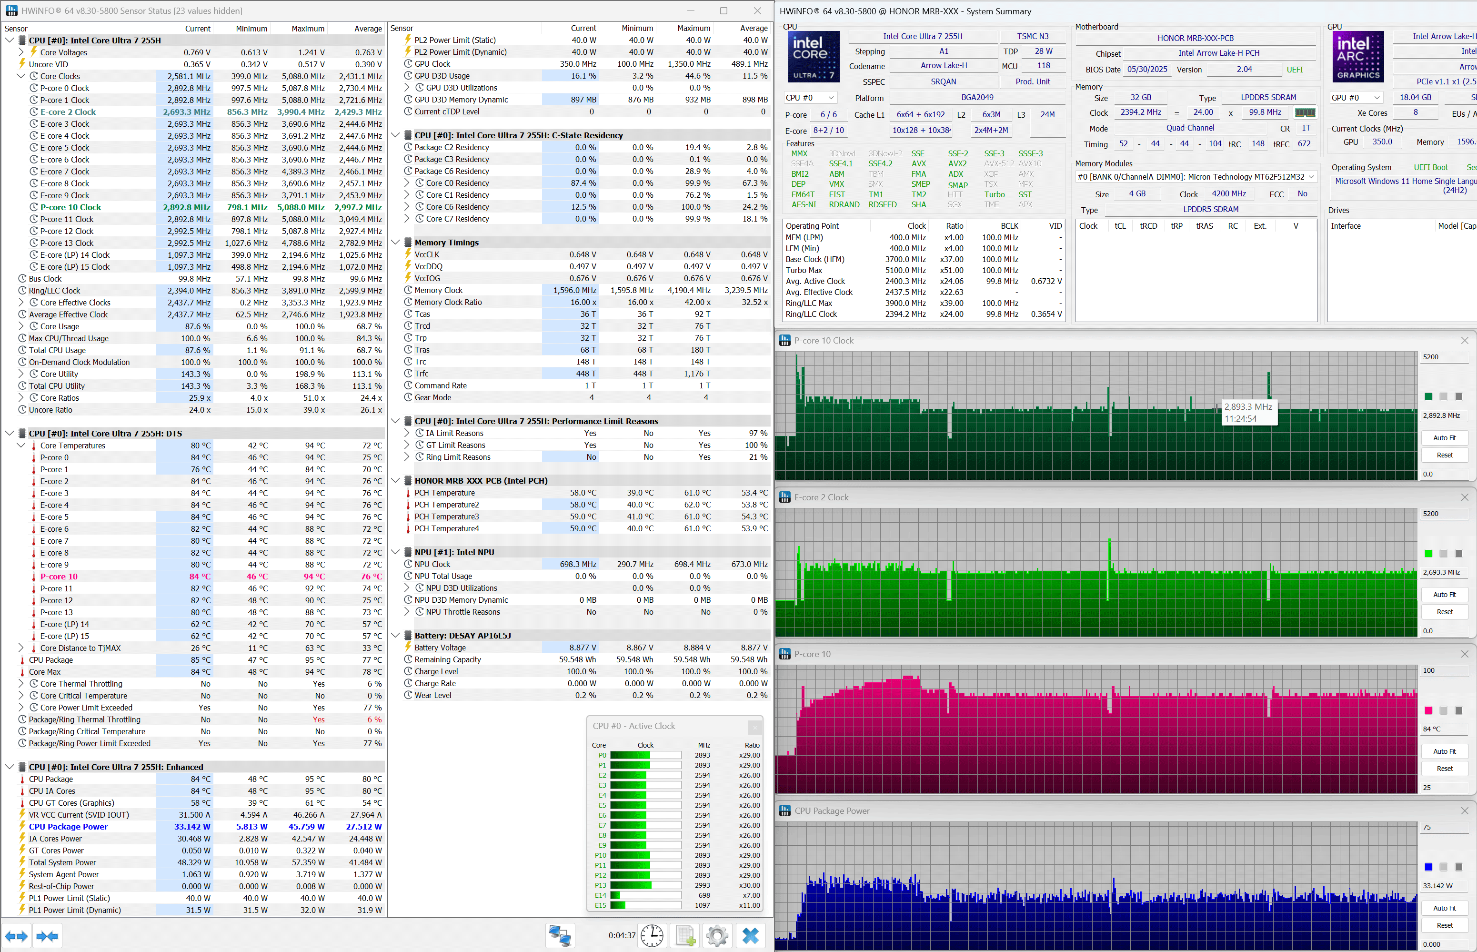The width and height of the screenshot is (1477, 952).
Task: Start logging with the document-plus icon
Action: [685, 935]
